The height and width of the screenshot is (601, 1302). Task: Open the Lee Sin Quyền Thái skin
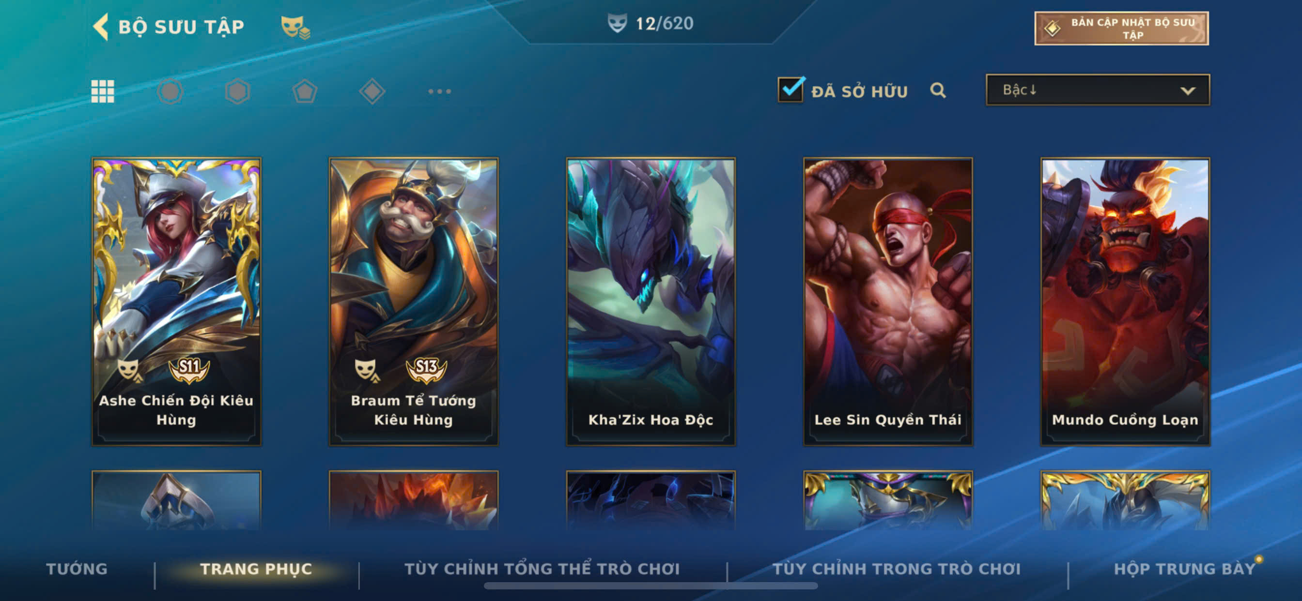click(x=887, y=301)
